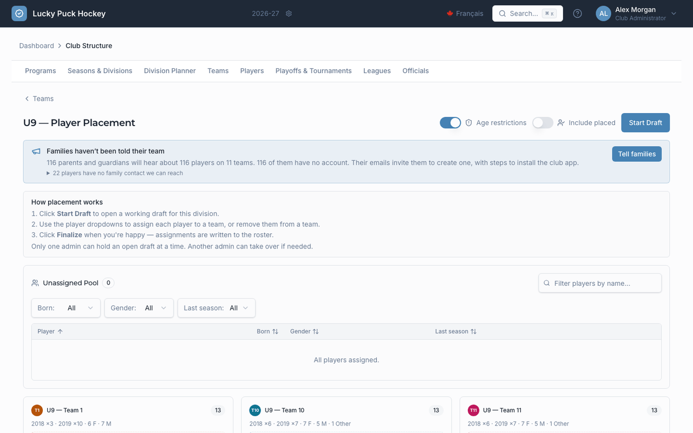
Task: Open the Division Planner tab
Action: (170, 71)
